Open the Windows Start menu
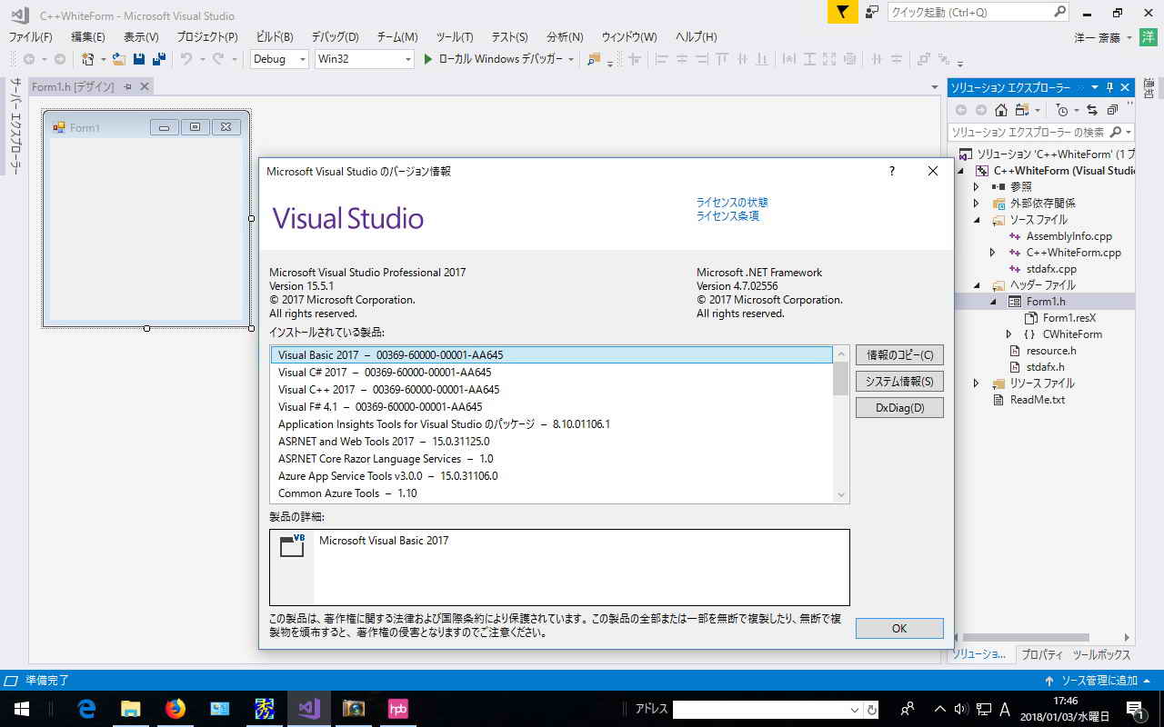This screenshot has width=1164, height=727. pos(21,709)
